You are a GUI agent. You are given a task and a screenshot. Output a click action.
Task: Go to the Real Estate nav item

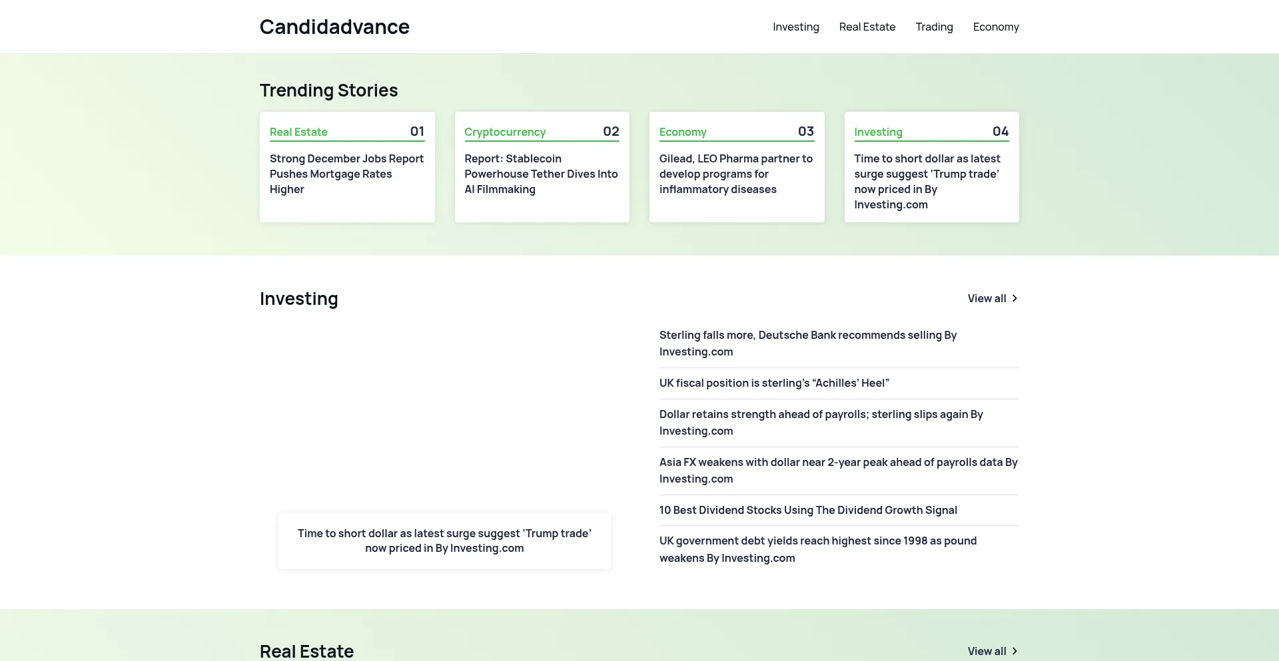[867, 27]
